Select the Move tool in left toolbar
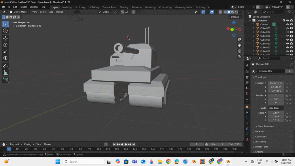The image size is (295, 166). [5, 38]
